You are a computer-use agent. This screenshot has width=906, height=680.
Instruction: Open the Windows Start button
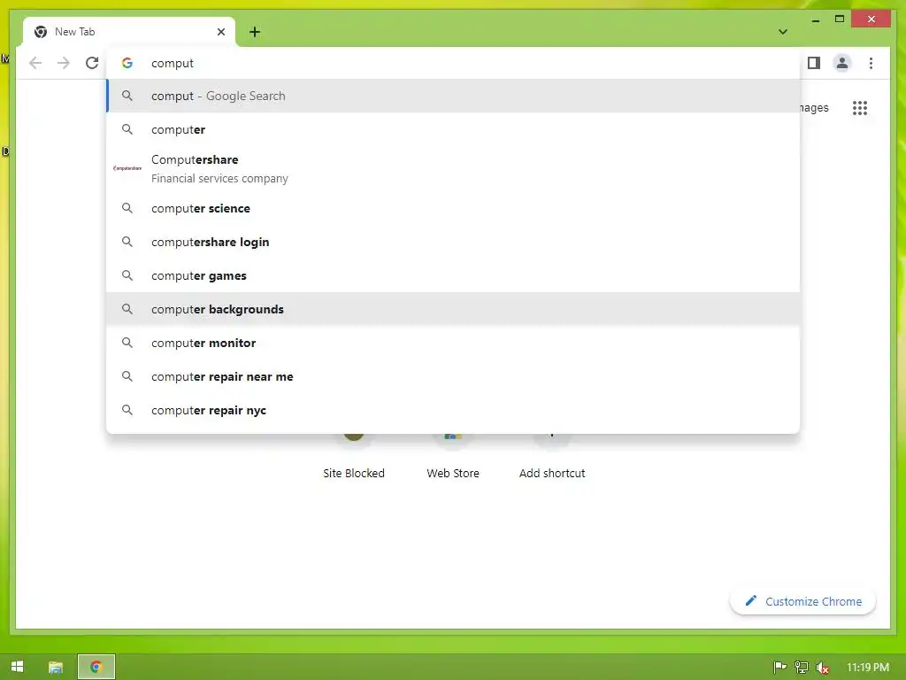coord(18,667)
